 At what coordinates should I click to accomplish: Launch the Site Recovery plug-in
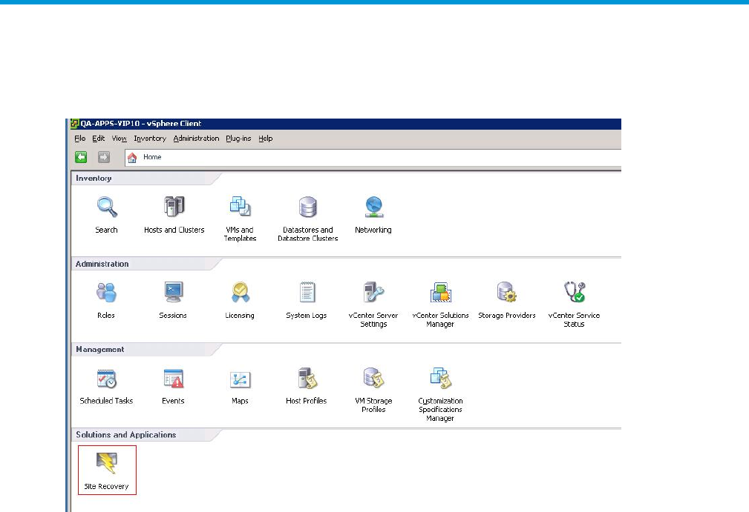[107, 470]
